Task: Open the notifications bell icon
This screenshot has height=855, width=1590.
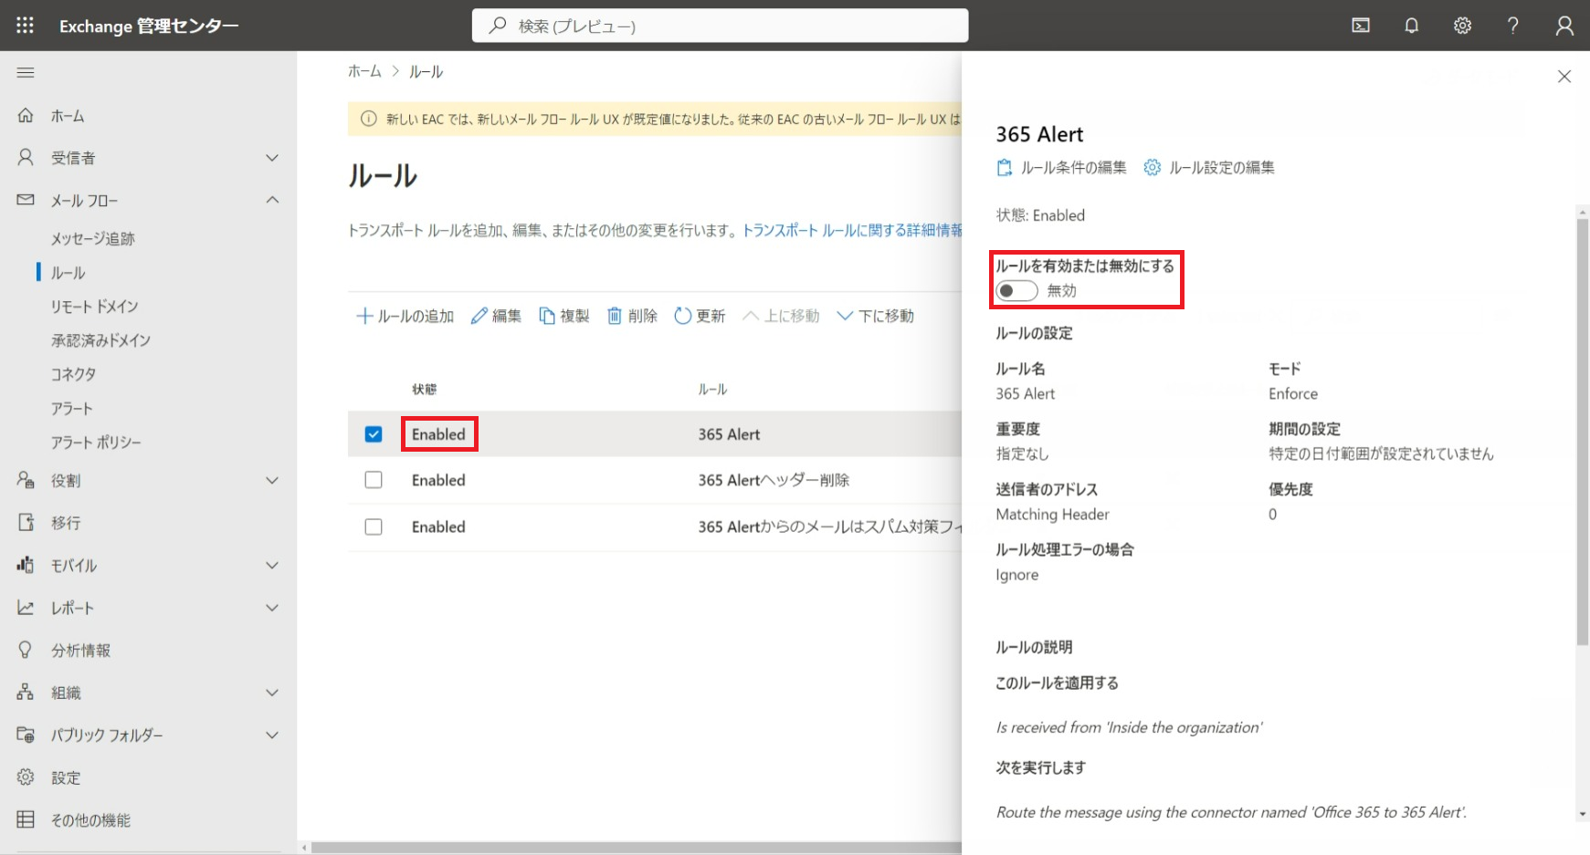Action: click(x=1411, y=26)
